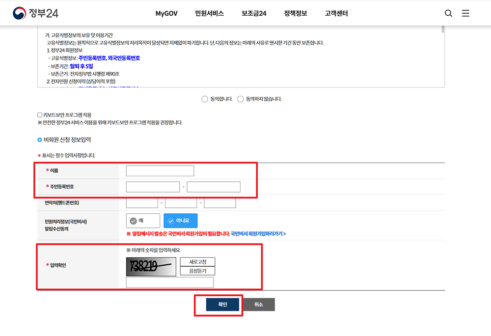Image resolution: width=491 pixels, height=336 pixels.
Task: Select the 동의하지 않습니다 radio button
Action: [x=241, y=99]
